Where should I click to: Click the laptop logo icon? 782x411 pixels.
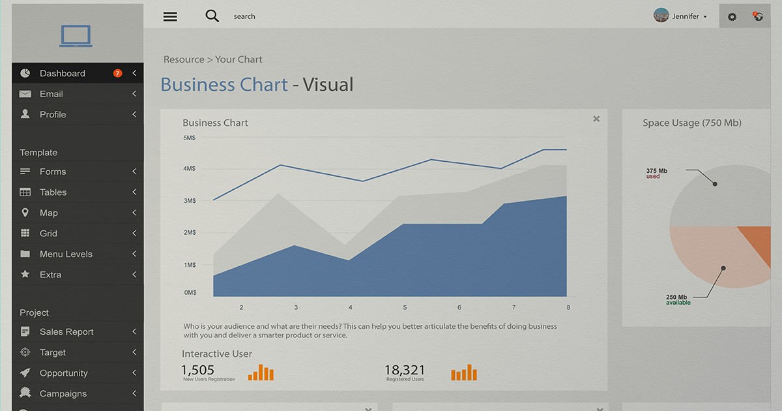[x=76, y=36]
